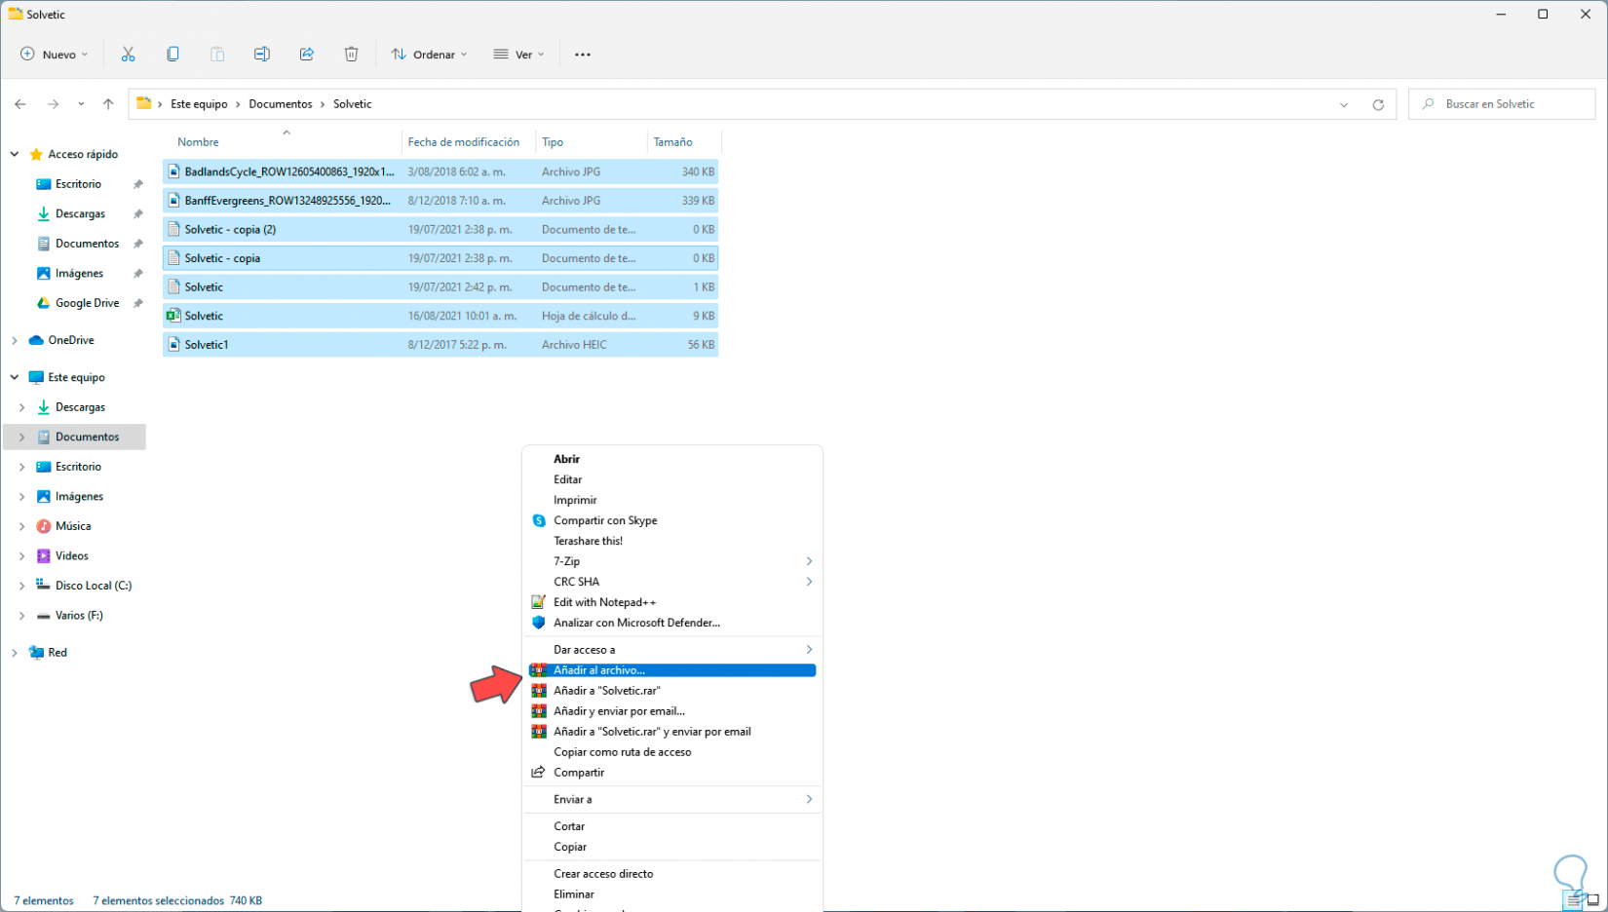This screenshot has width=1608, height=912.
Task: Open Imágenes under Este equipo
Action: (79, 497)
